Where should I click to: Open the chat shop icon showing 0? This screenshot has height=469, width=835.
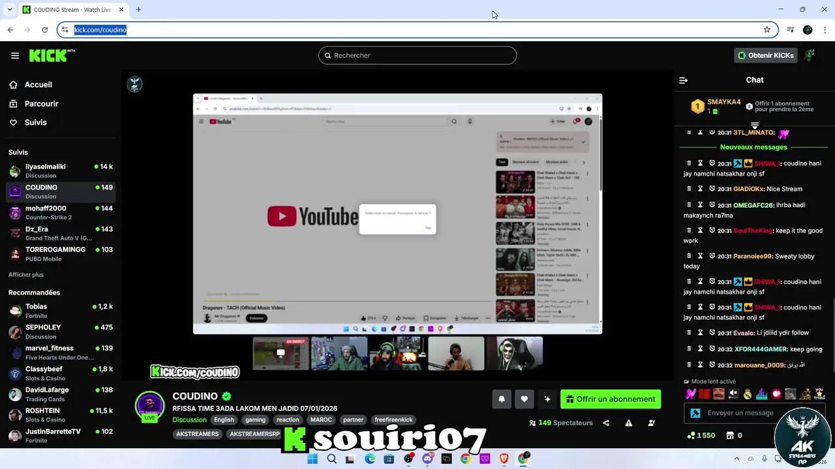[x=735, y=436]
